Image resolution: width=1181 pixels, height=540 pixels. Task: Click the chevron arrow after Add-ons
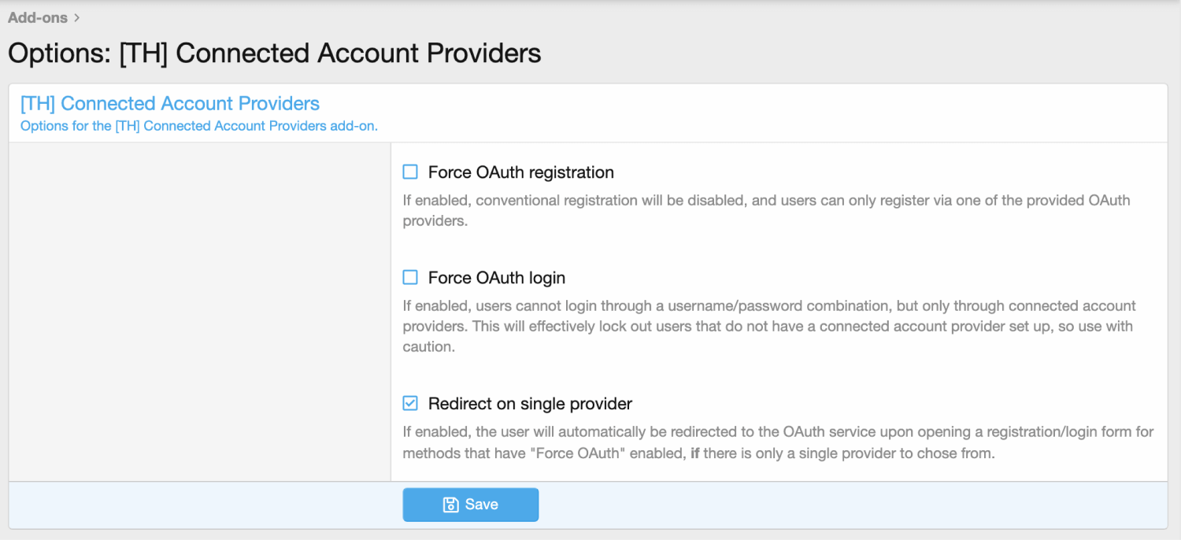coord(76,17)
